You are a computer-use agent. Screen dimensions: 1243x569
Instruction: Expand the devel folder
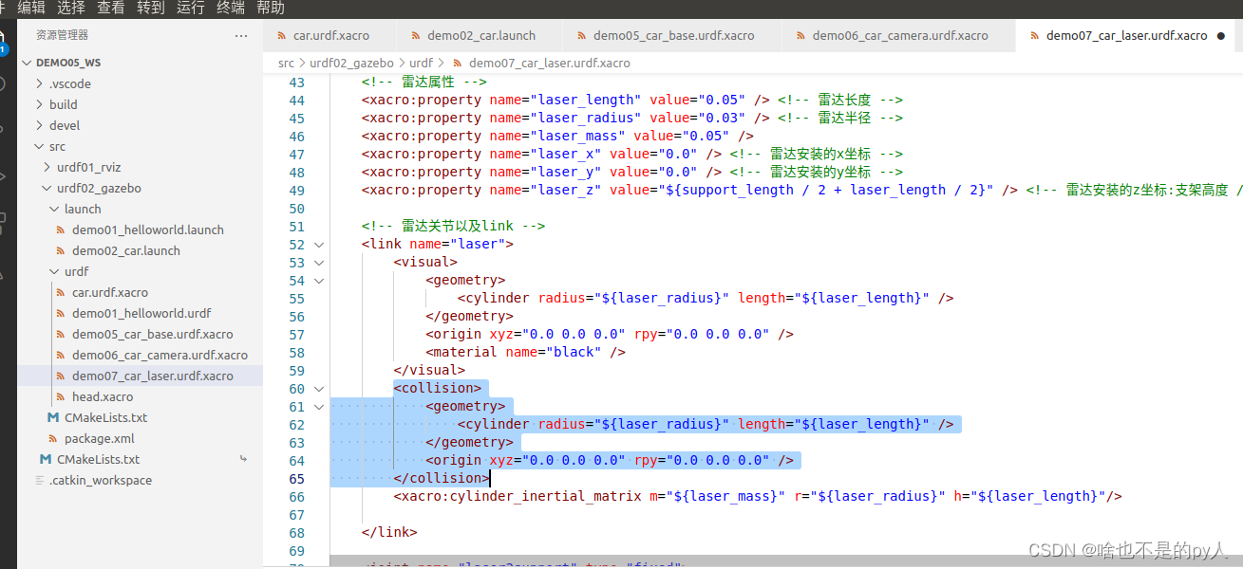point(38,125)
